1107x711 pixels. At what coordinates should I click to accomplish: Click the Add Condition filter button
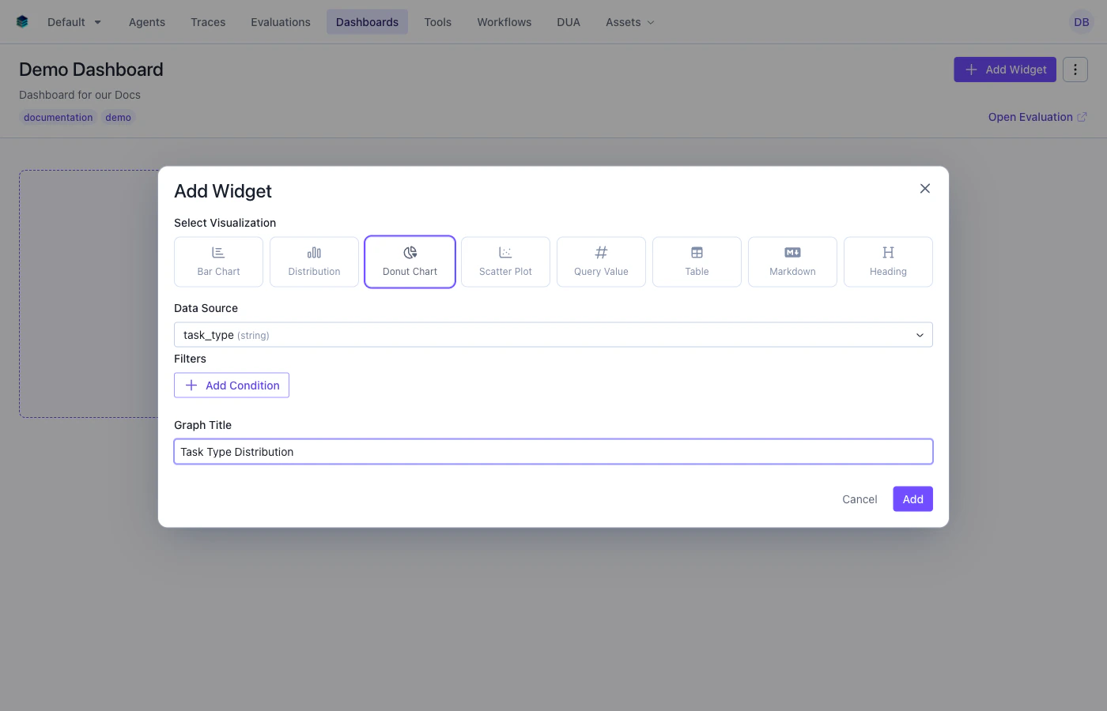(x=231, y=385)
